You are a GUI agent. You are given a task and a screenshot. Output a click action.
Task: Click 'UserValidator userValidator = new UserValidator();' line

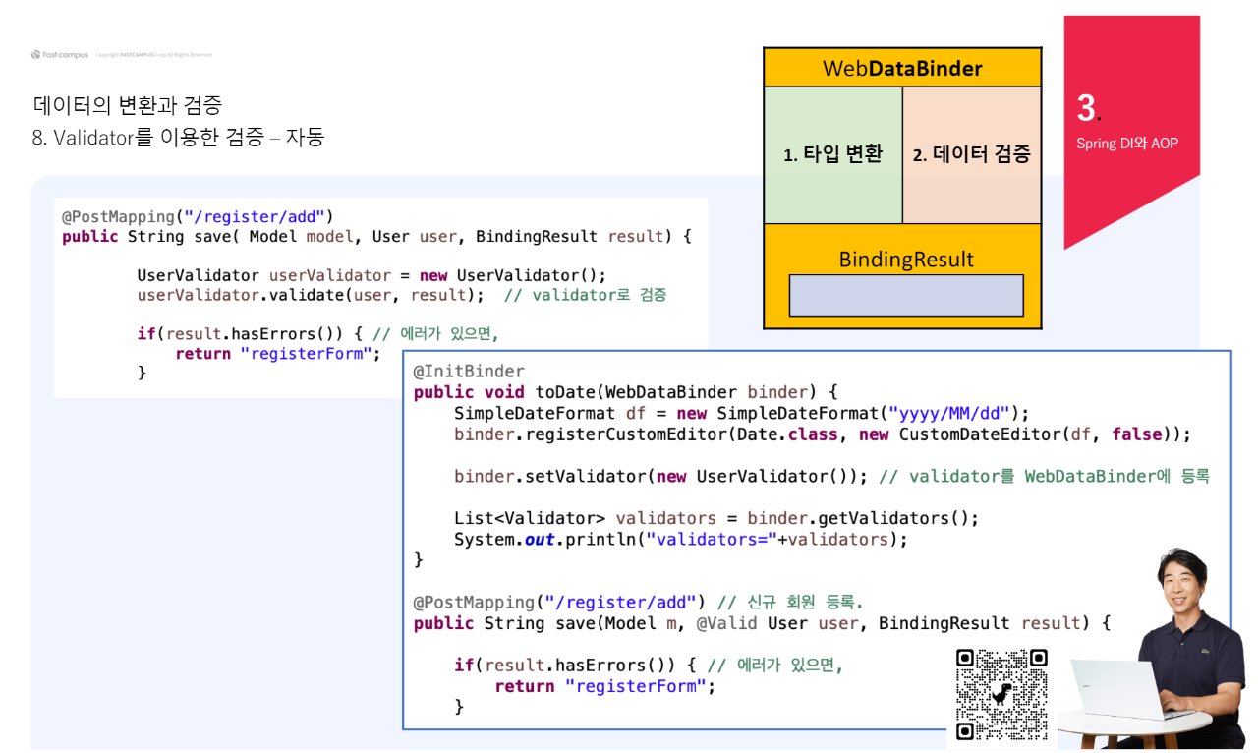point(372,275)
